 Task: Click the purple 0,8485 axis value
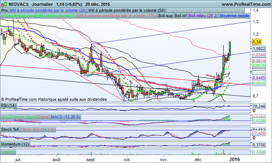coord(259,78)
